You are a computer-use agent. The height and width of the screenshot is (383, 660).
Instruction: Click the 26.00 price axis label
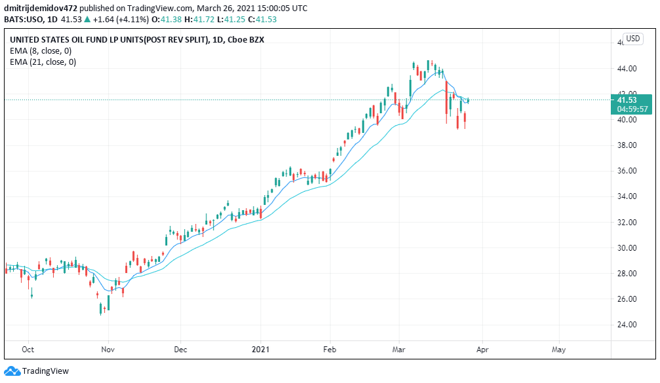pos(627,299)
